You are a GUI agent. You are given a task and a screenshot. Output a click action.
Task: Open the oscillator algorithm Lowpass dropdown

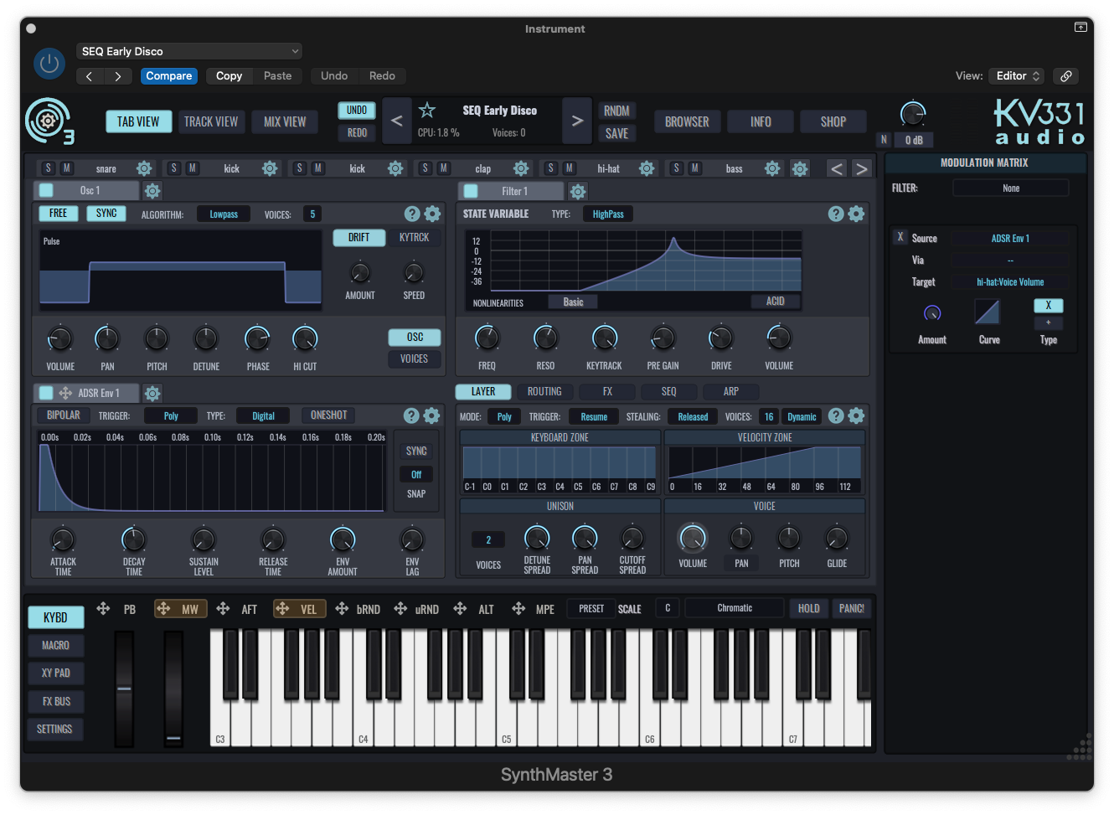(224, 214)
